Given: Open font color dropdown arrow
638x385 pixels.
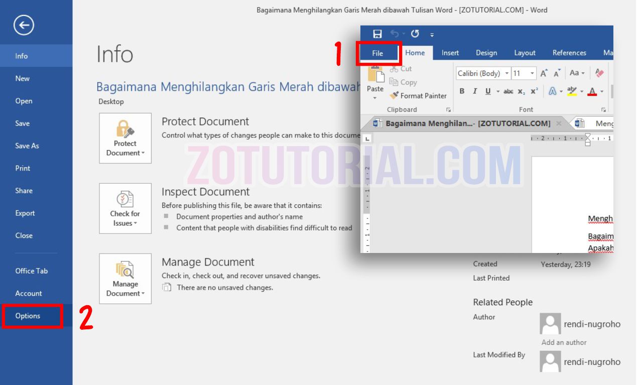Looking at the screenshot, I should coord(602,92).
